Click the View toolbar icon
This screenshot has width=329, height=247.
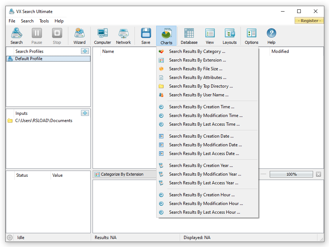tap(210, 36)
